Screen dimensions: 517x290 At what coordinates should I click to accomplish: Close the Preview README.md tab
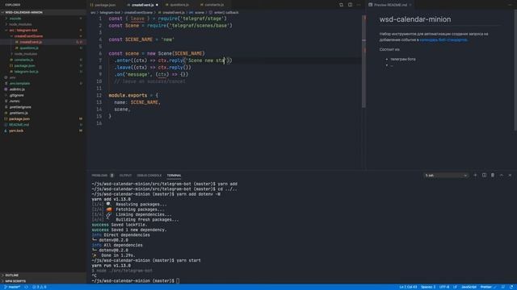tap(410, 5)
